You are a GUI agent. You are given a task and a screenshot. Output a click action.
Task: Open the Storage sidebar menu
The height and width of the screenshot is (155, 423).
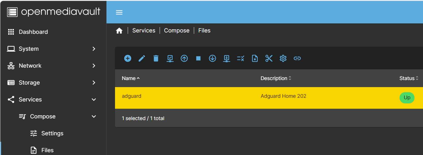[x=53, y=83]
